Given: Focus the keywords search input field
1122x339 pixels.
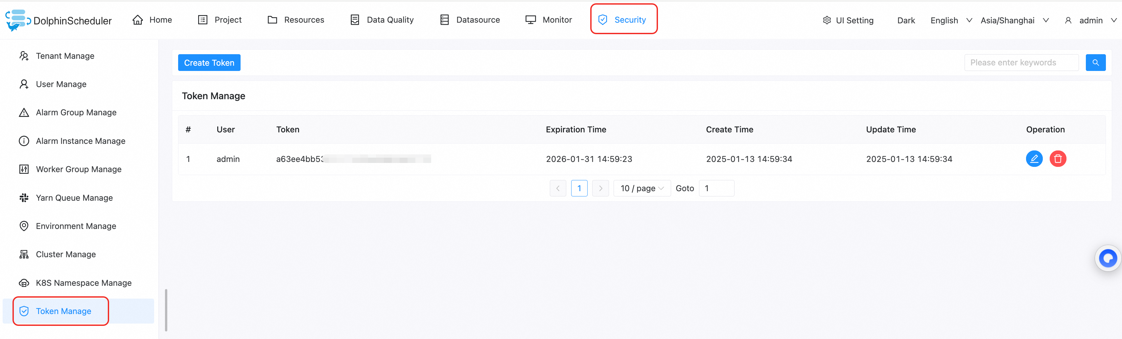Looking at the screenshot, I should pos(1021,63).
